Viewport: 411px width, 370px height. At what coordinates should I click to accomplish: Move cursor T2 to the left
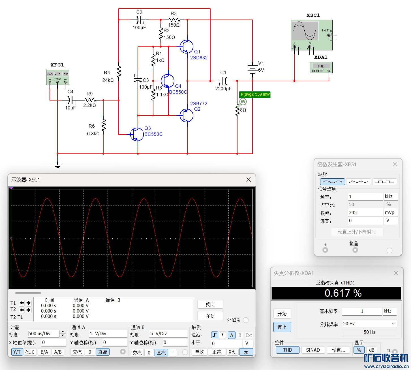22,310
